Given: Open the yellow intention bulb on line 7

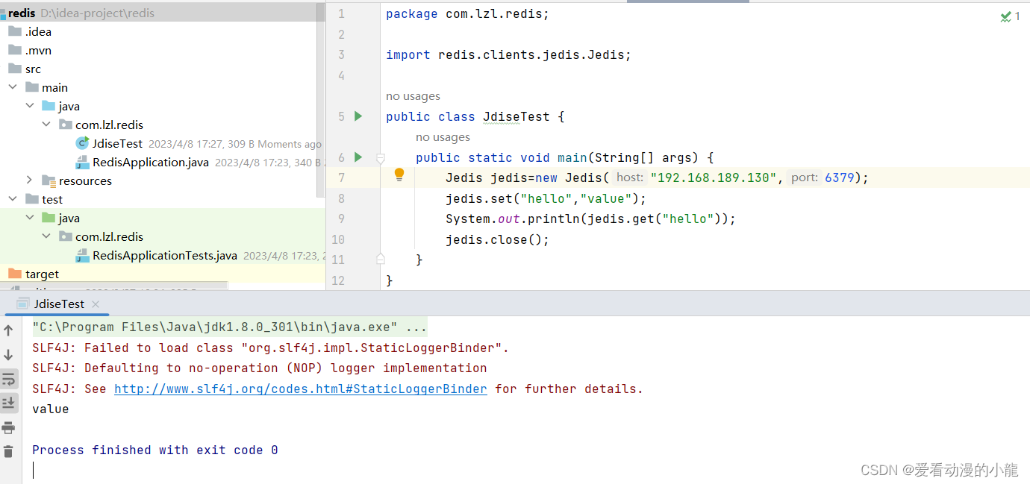Looking at the screenshot, I should pyautogui.click(x=399, y=174).
